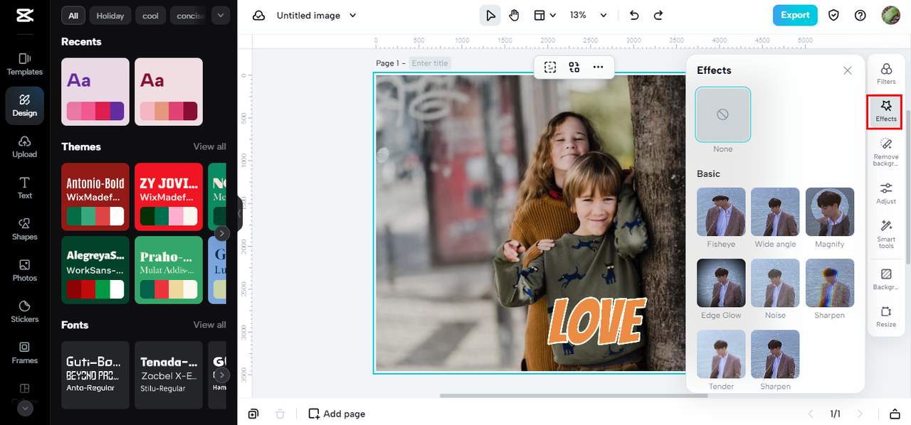Apply the Guti-Bo font pairing card
This screenshot has width=911, height=425.
(x=95, y=375)
